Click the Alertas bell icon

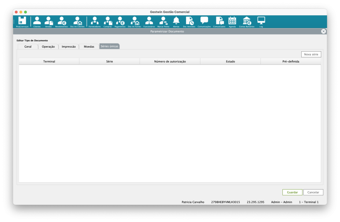(x=176, y=21)
